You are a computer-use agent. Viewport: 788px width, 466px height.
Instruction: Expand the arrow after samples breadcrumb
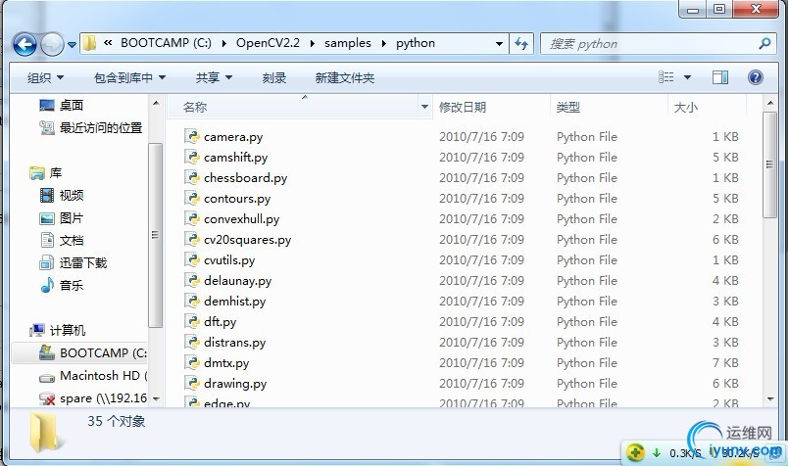384,44
